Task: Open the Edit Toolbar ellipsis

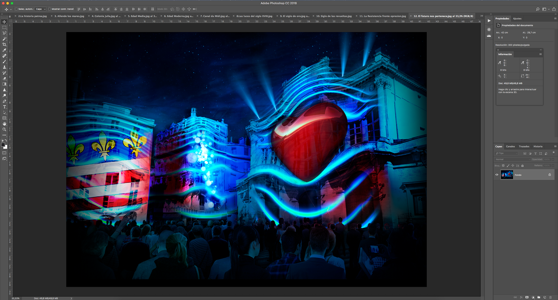Action: (4, 135)
